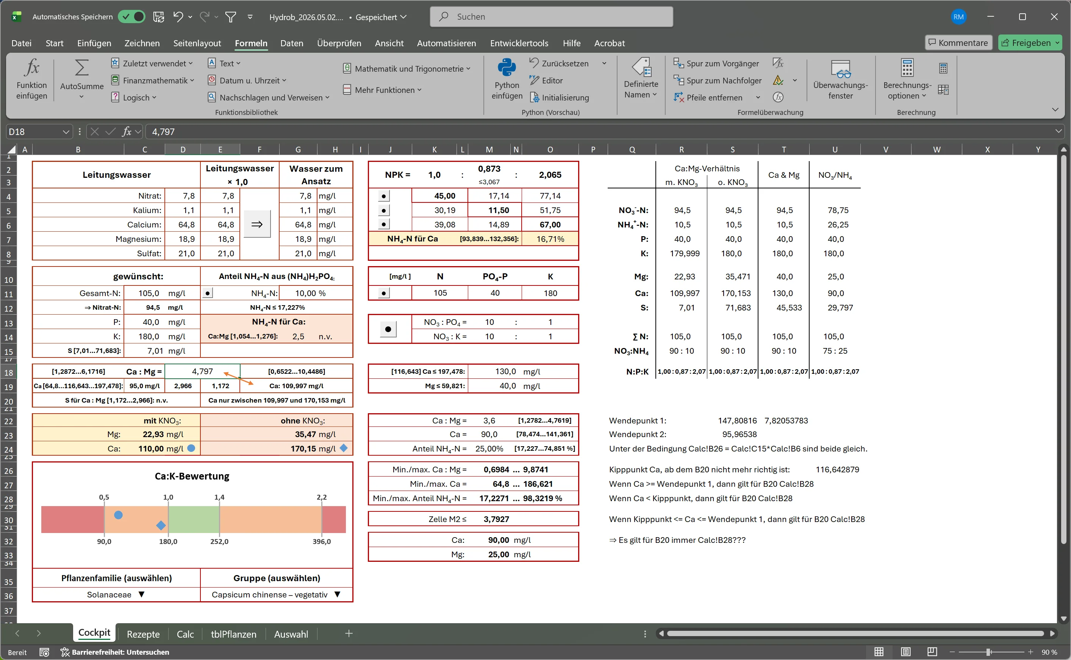Open the Daten ribbon tab

(292, 43)
